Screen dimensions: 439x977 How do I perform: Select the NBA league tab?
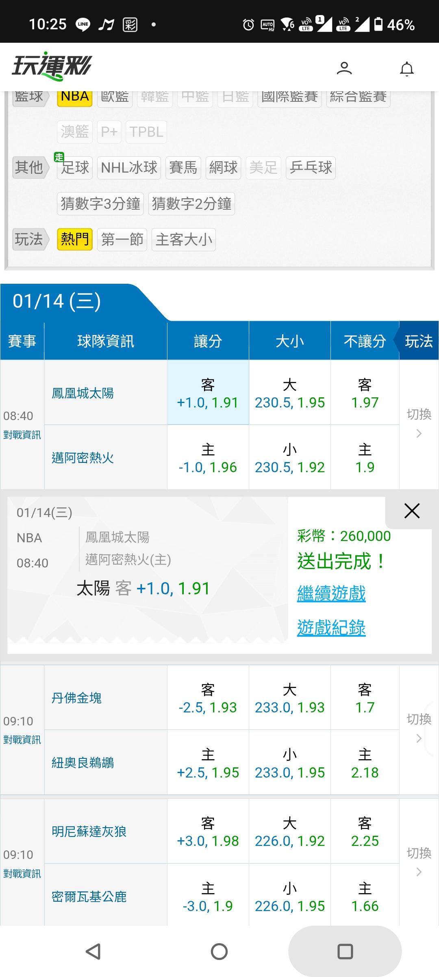coord(75,97)
